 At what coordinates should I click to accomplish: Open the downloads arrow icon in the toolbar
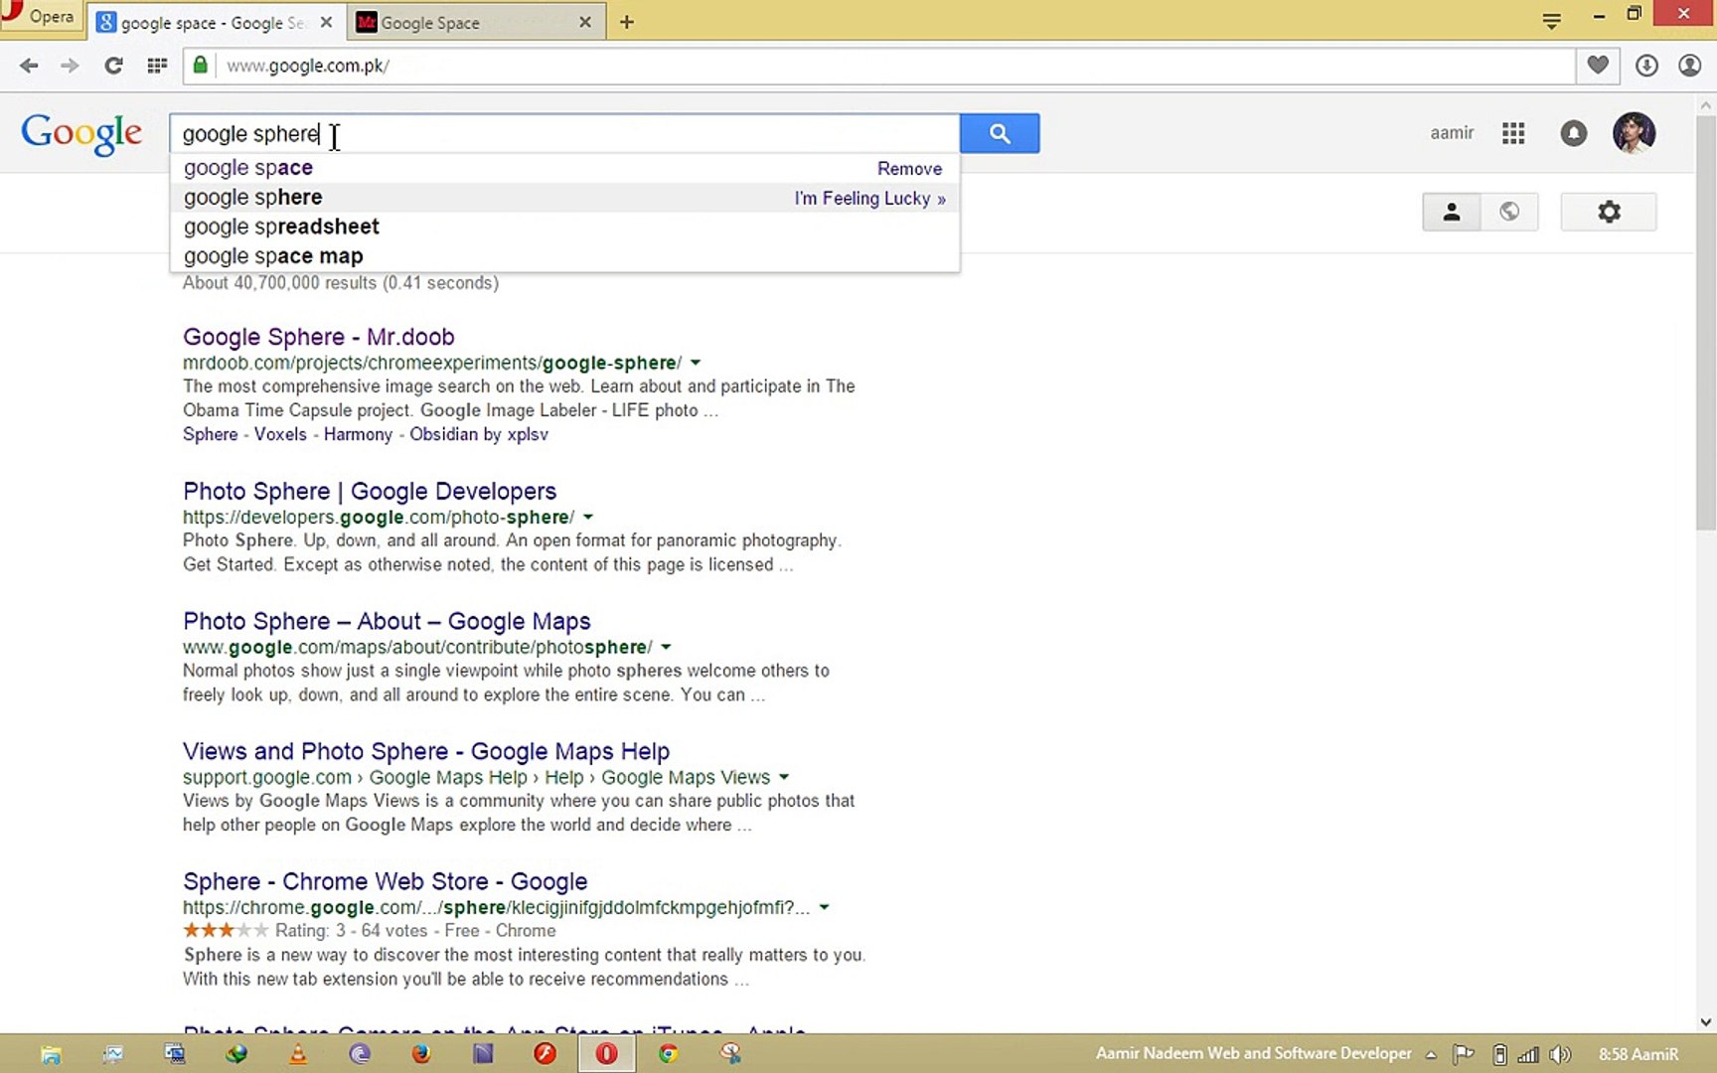coord(1646,66)
